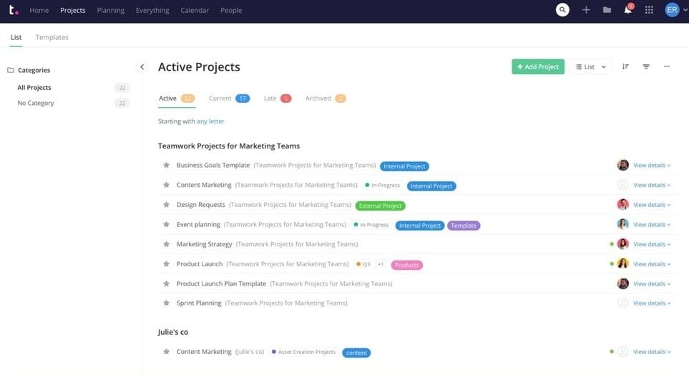
Task: Click the 'any letter' filter link
Action: [210, 121]
